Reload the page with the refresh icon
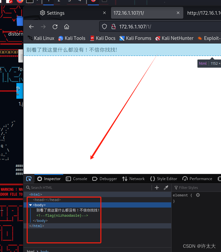Screen dimensions: 221x252 [x=55, y=27]
